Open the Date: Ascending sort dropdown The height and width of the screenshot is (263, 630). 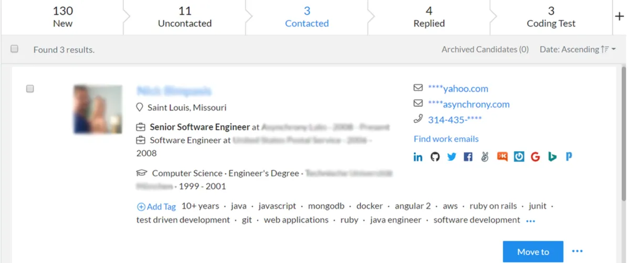pos(577,49)
